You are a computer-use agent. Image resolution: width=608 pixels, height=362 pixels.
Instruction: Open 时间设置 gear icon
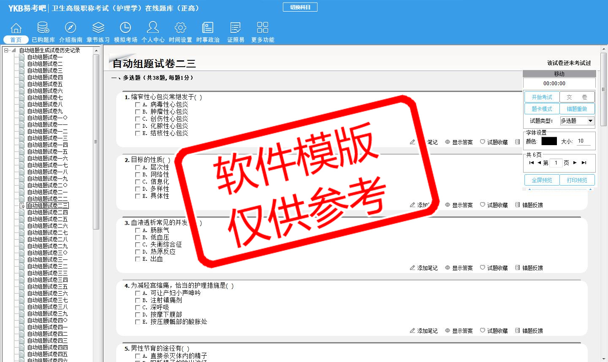pos(180,28)
